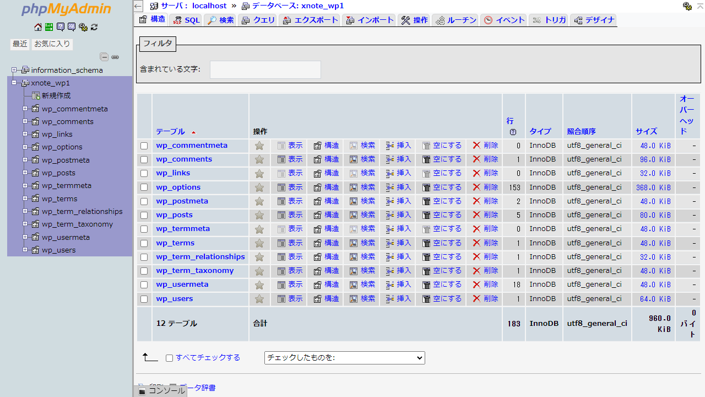Screen dimensions: 705x397
Task: Sort by the テーブル column header
Action: [x=170, y=132]
